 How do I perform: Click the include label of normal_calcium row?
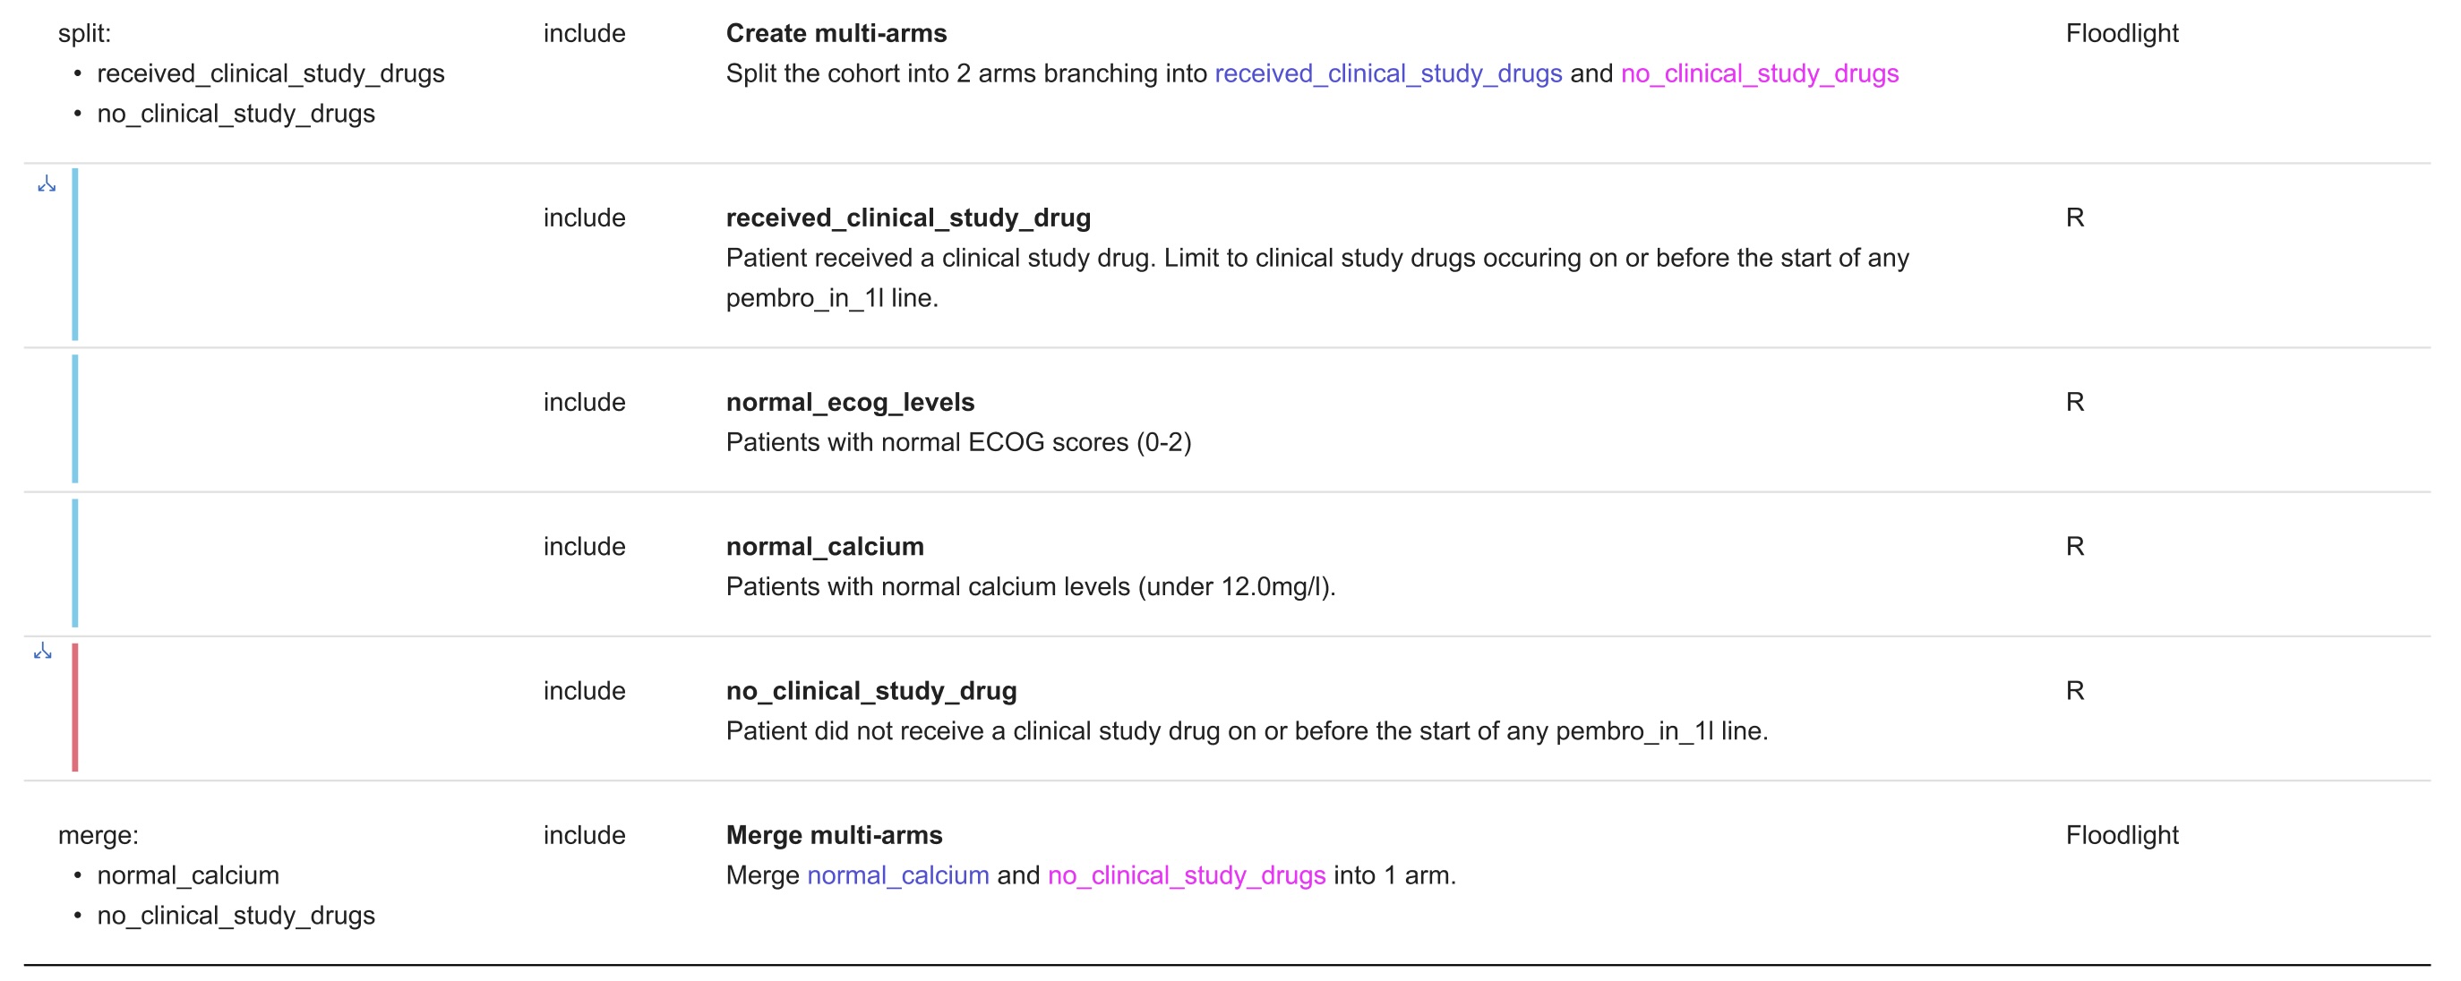tap(584, 546)
